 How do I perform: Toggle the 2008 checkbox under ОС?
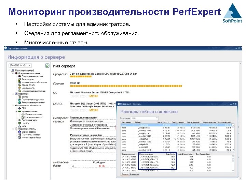point(91,96)
